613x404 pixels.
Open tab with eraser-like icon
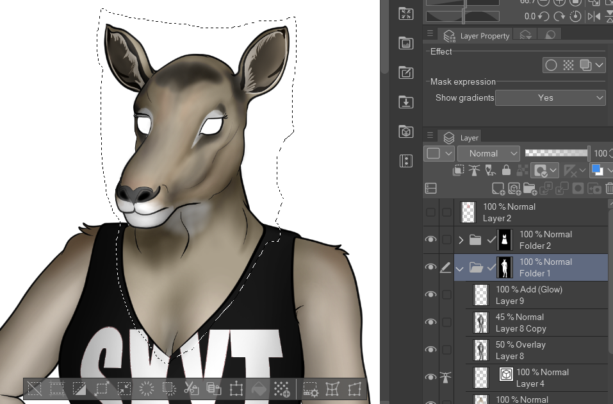click(550, 35)
